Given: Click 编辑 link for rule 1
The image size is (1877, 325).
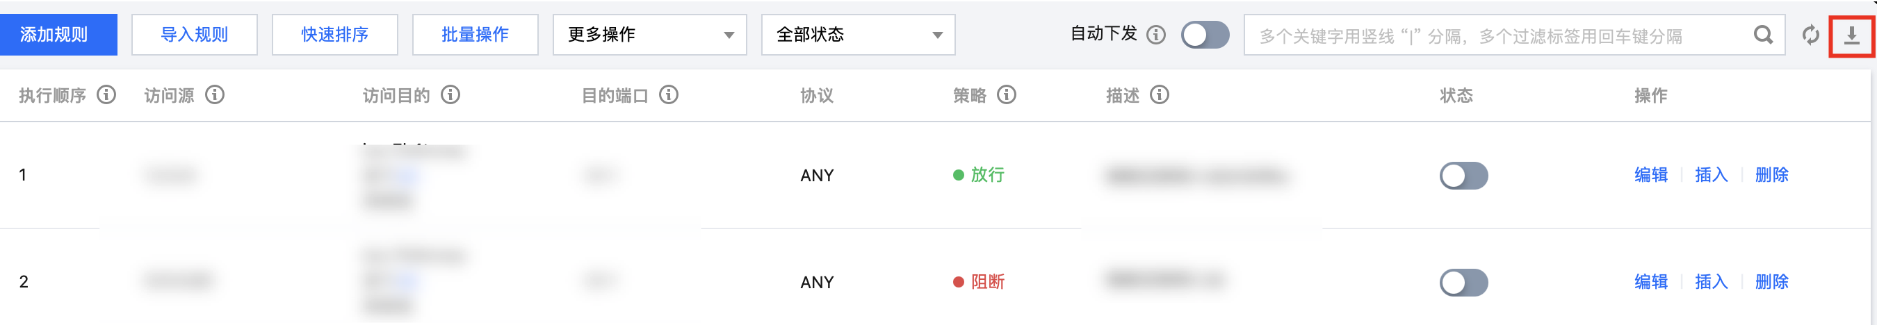Looking at the screenshot, I should pyautogui.click(x=1650, y=175).
